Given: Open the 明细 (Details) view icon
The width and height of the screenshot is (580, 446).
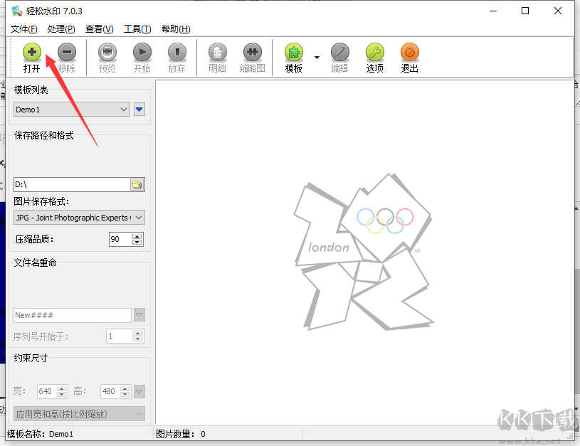Looking at the screenshot, I should 217,53.
